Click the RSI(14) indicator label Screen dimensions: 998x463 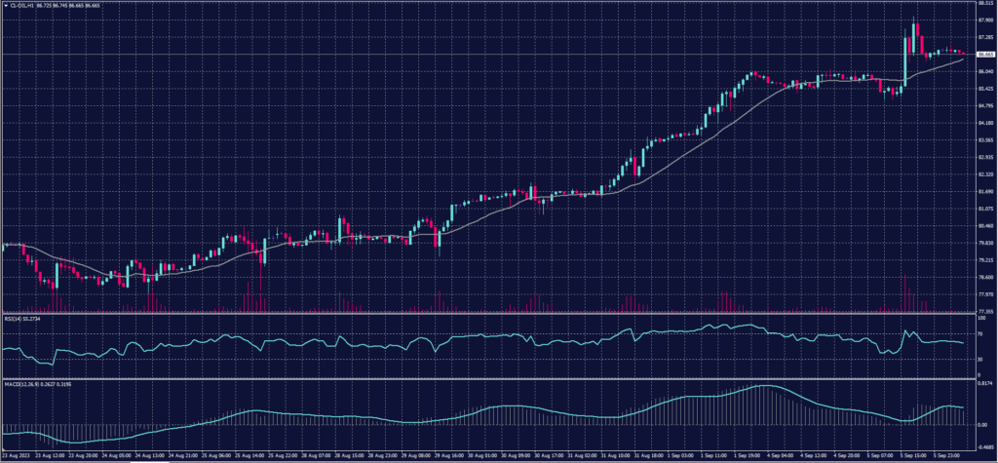pos(14,318)
